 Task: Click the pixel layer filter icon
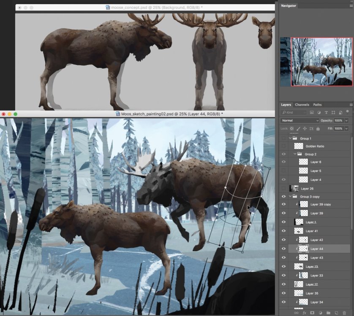tap(312, 112)
